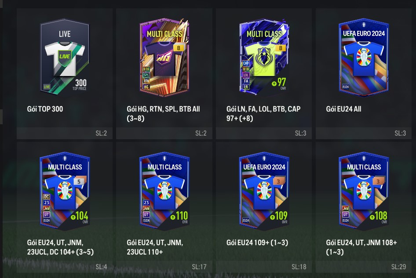Screen dimensions: 416x278
Task: Click the SL:29 quantity bar
Action: click(x=364, y=267)
